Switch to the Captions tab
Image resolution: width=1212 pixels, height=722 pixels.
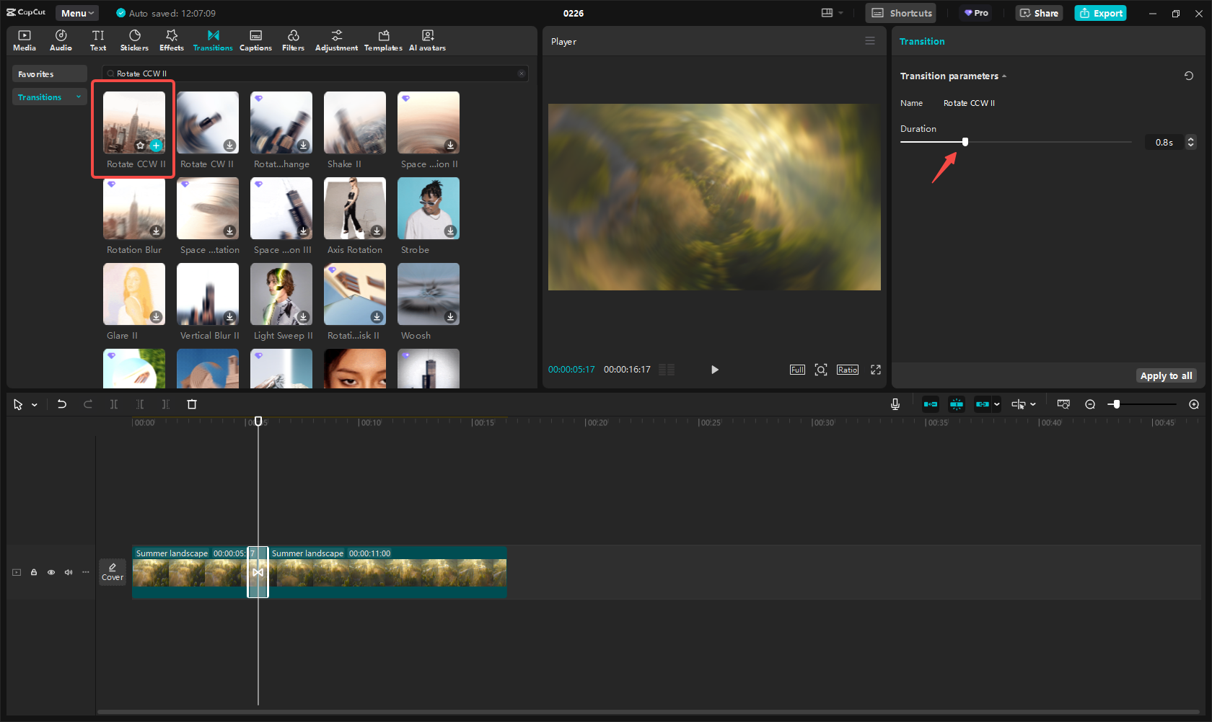[255, 40]
